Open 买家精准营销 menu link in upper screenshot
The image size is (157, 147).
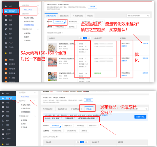click(29, 25)
